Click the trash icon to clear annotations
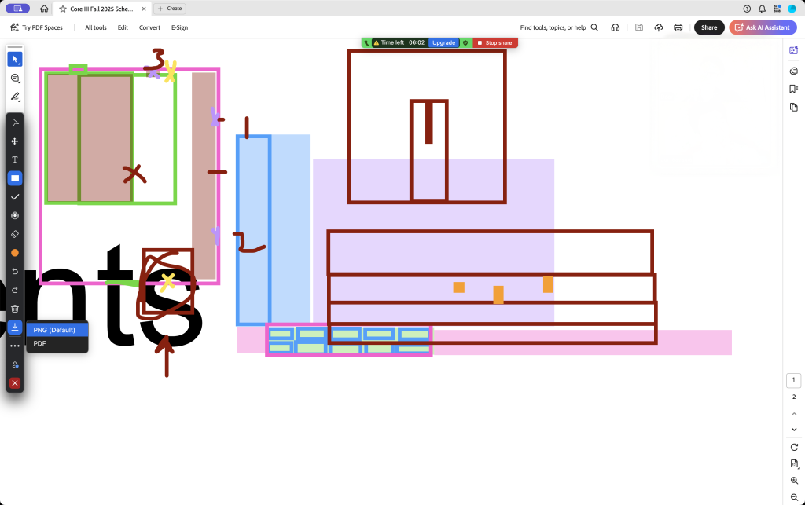 15,309
